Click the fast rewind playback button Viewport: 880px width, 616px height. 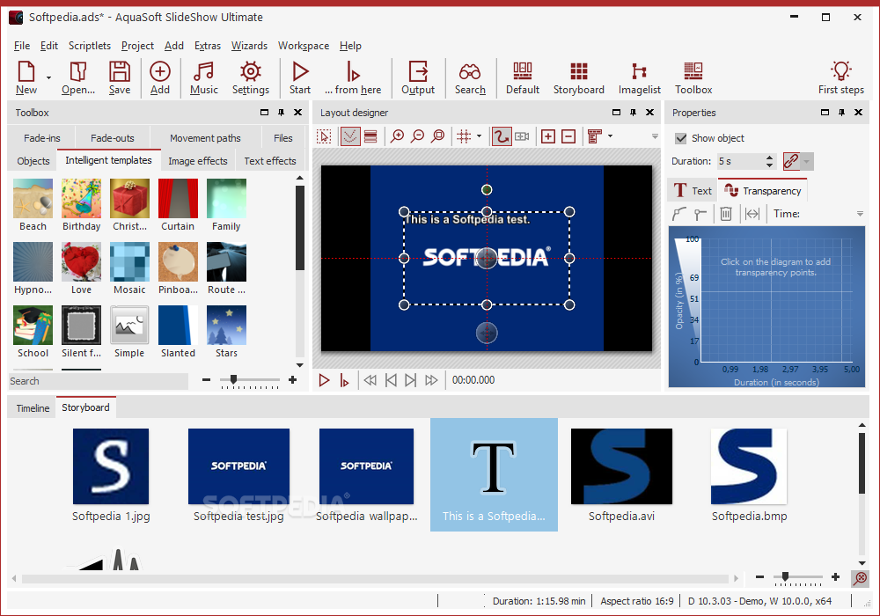tap(370, 380)
